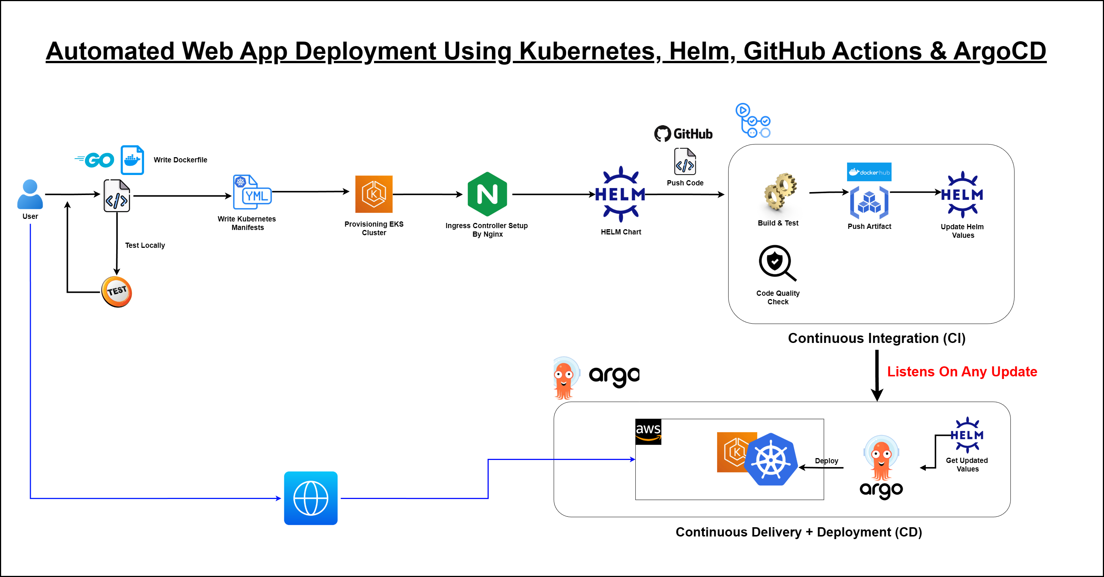Click the Docker file icon
The height and width of the screenshot is (577, 1104).
point(132,160)
